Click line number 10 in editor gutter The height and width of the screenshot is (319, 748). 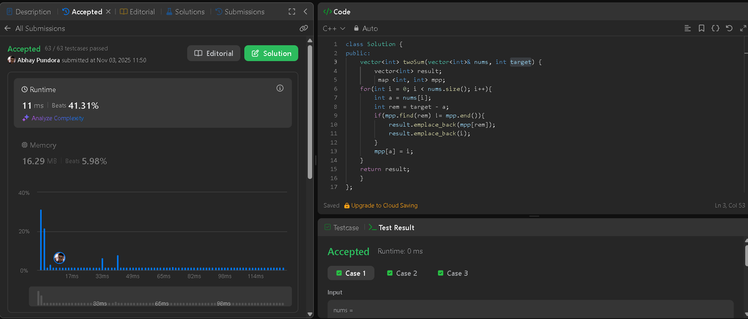[x=333, y=125]
